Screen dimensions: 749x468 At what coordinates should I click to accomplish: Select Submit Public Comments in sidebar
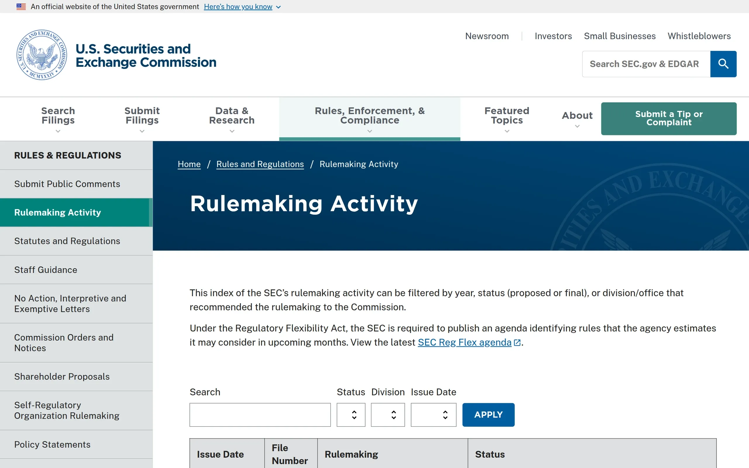tap(76, 184)
